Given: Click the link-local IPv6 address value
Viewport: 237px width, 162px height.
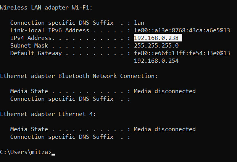Looking at the screenshot, I should click(182, 30).
